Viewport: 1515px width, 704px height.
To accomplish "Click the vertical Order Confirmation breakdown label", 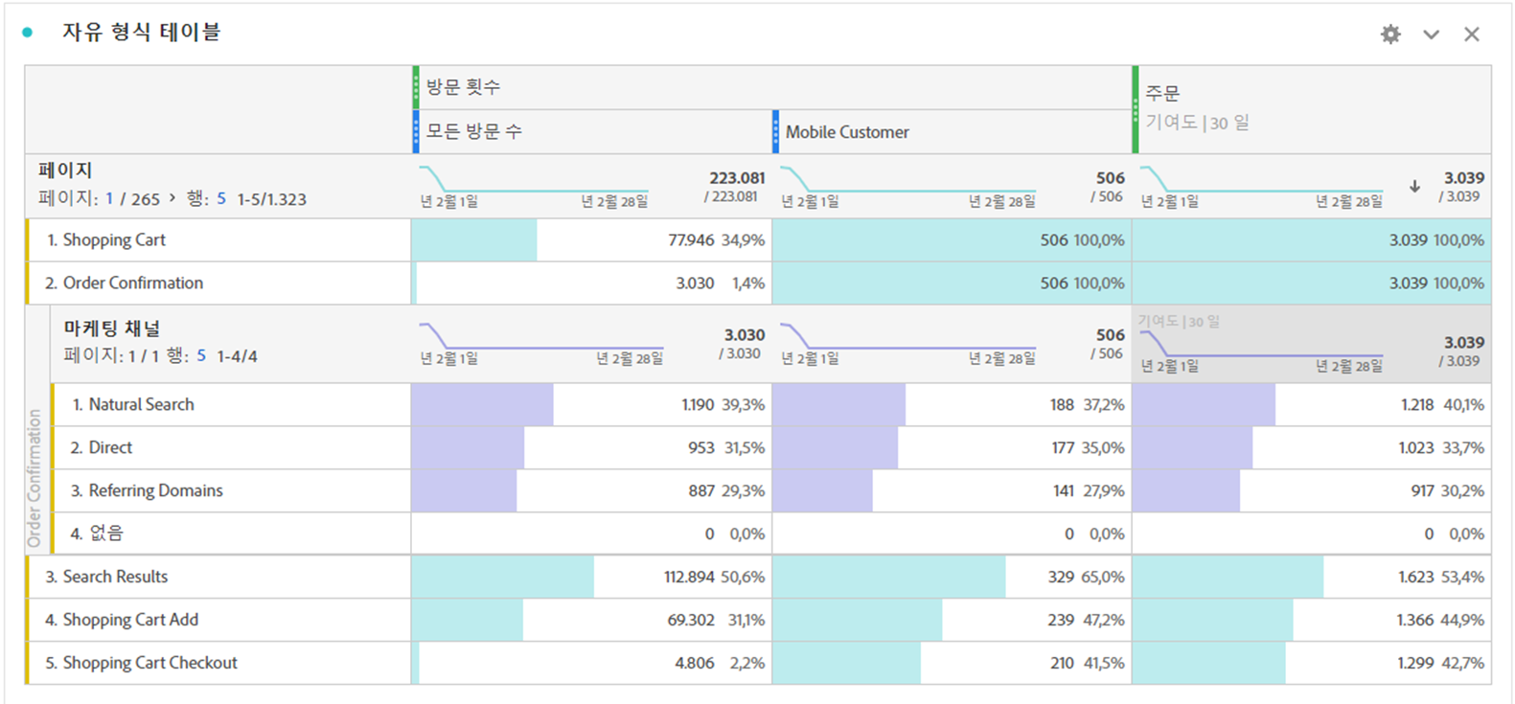I will 35,478.
